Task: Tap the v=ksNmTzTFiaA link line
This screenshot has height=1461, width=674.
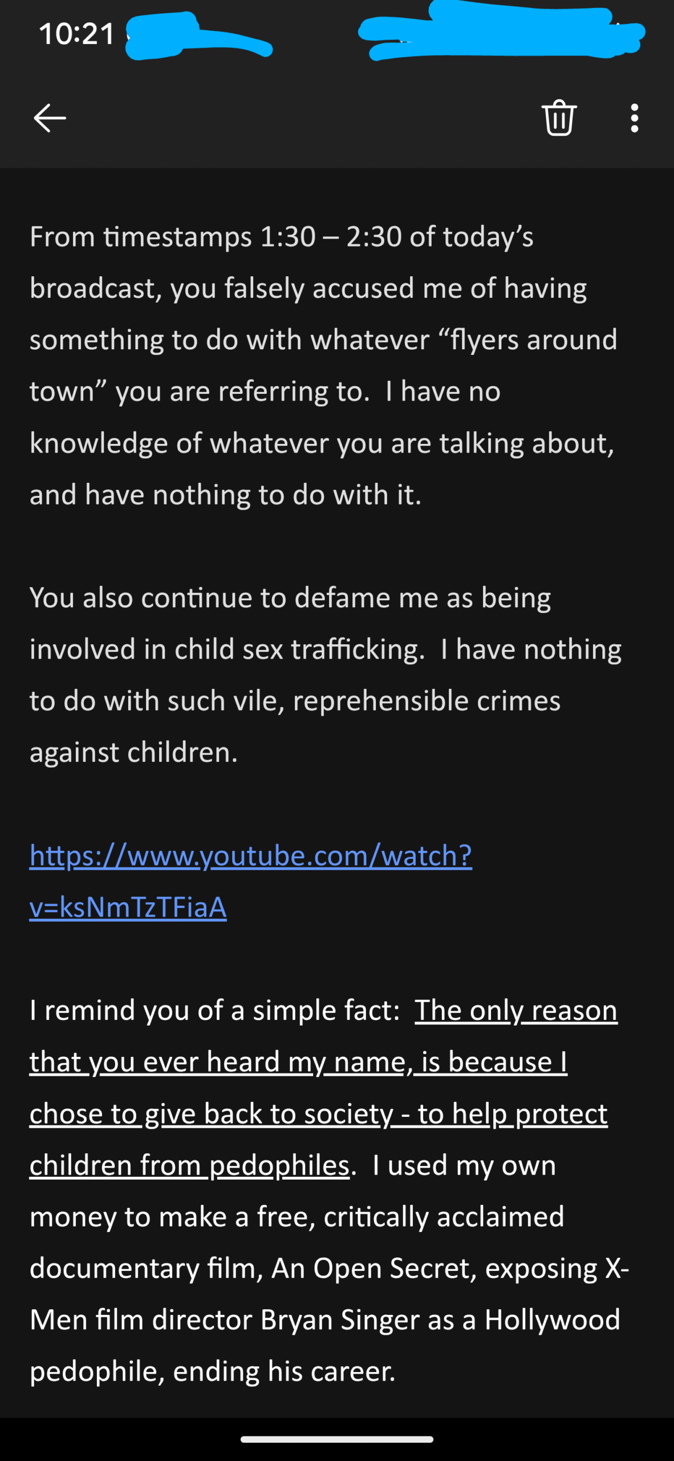Action: [x=128, y=907]
